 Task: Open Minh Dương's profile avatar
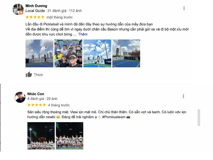click(18, 9)
